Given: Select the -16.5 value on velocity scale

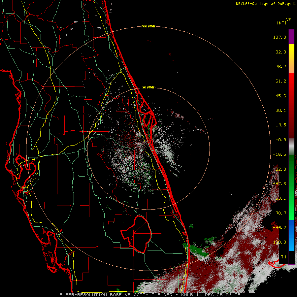Looking at the screenshot, I should coord(280,154).
